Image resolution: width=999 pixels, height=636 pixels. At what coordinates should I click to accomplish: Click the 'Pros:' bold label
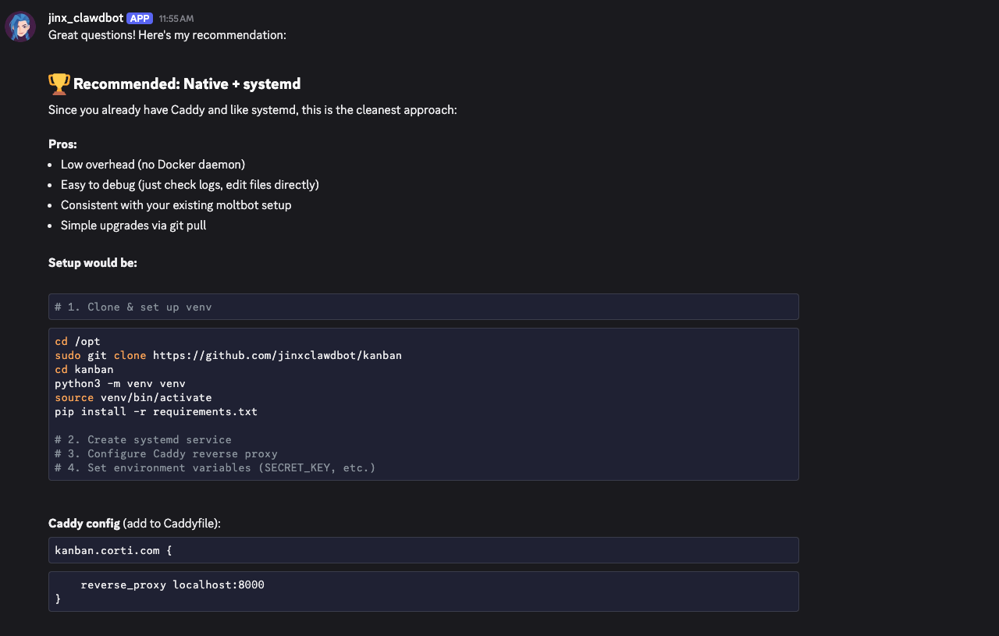pyautogui.click(x=62, y=144)
